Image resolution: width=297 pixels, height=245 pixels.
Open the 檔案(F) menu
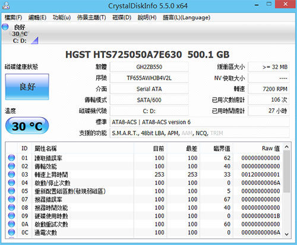click(x=13, y=18)
